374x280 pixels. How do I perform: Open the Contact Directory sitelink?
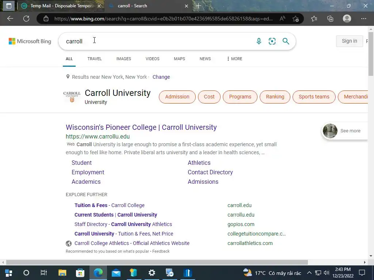[x=210, y=172]
